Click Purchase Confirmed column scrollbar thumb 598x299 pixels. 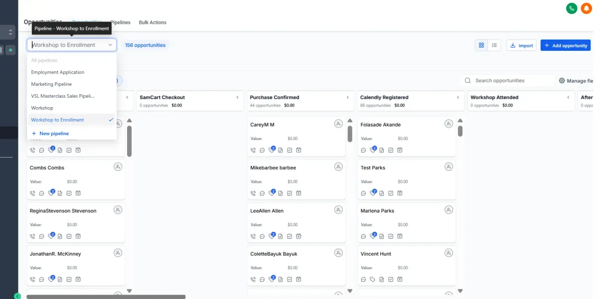(x=350, y=134)
